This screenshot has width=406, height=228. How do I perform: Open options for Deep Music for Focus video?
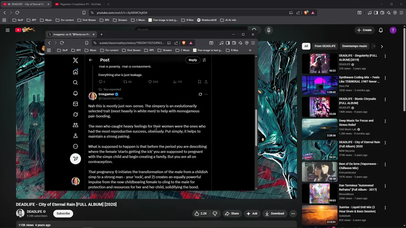click(x=385, y=121)
